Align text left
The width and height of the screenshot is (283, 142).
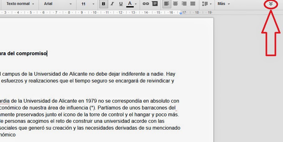pyautogui.click(x=167, y=4)
